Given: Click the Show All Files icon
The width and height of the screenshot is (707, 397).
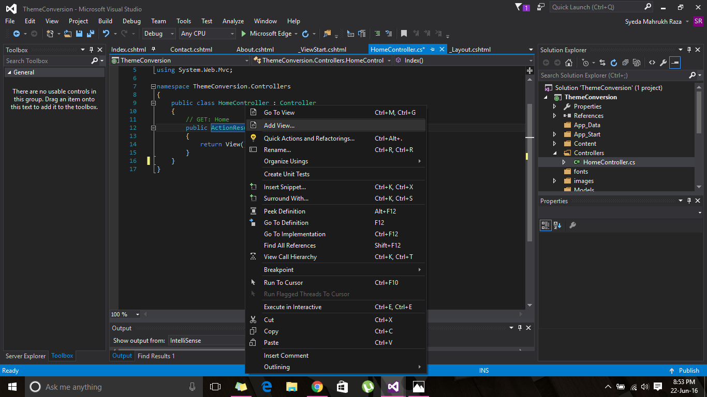Looking at the screenshot, I should pos(637,63).
